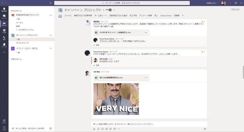Open the Files (ファイル) icon in the sidebar
244x132 pixels.
4,45
